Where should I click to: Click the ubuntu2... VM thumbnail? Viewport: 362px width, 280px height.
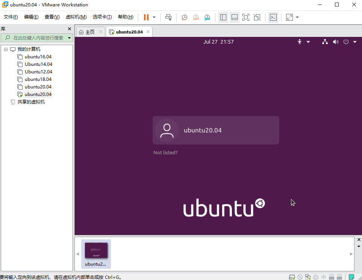click(96, 254)
